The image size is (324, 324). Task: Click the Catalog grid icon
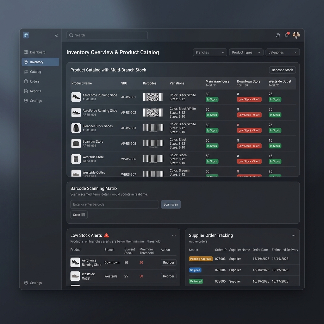[x=26, y=72]
